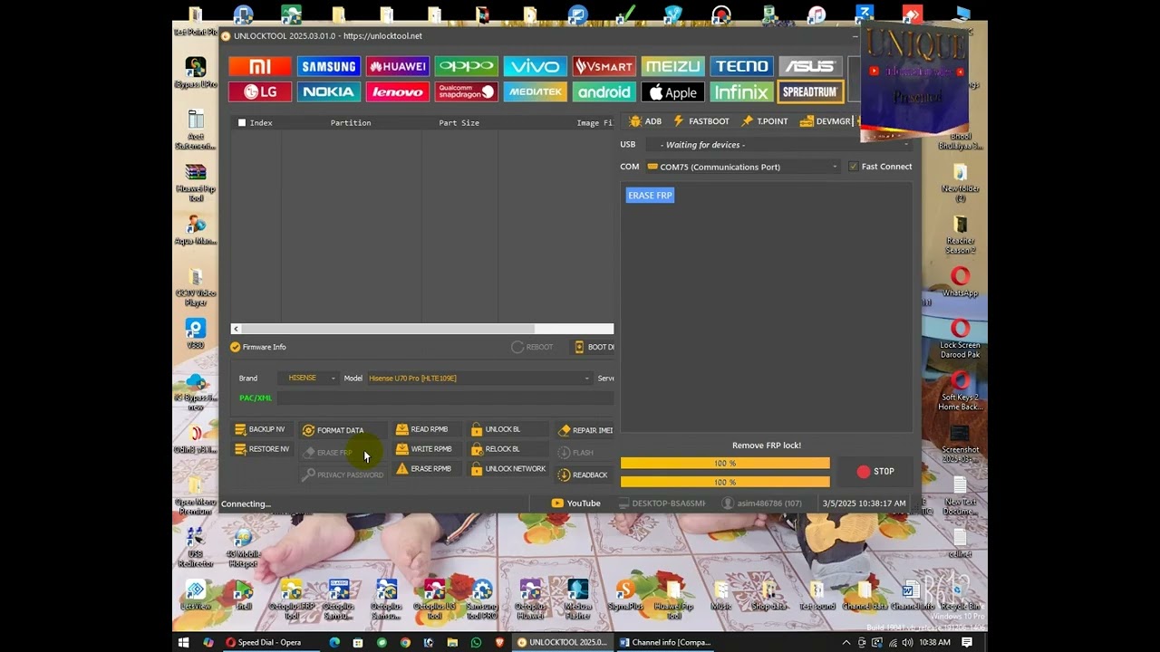Open the Windows notification center
The image size is (1160, 652).
(967, 643)
